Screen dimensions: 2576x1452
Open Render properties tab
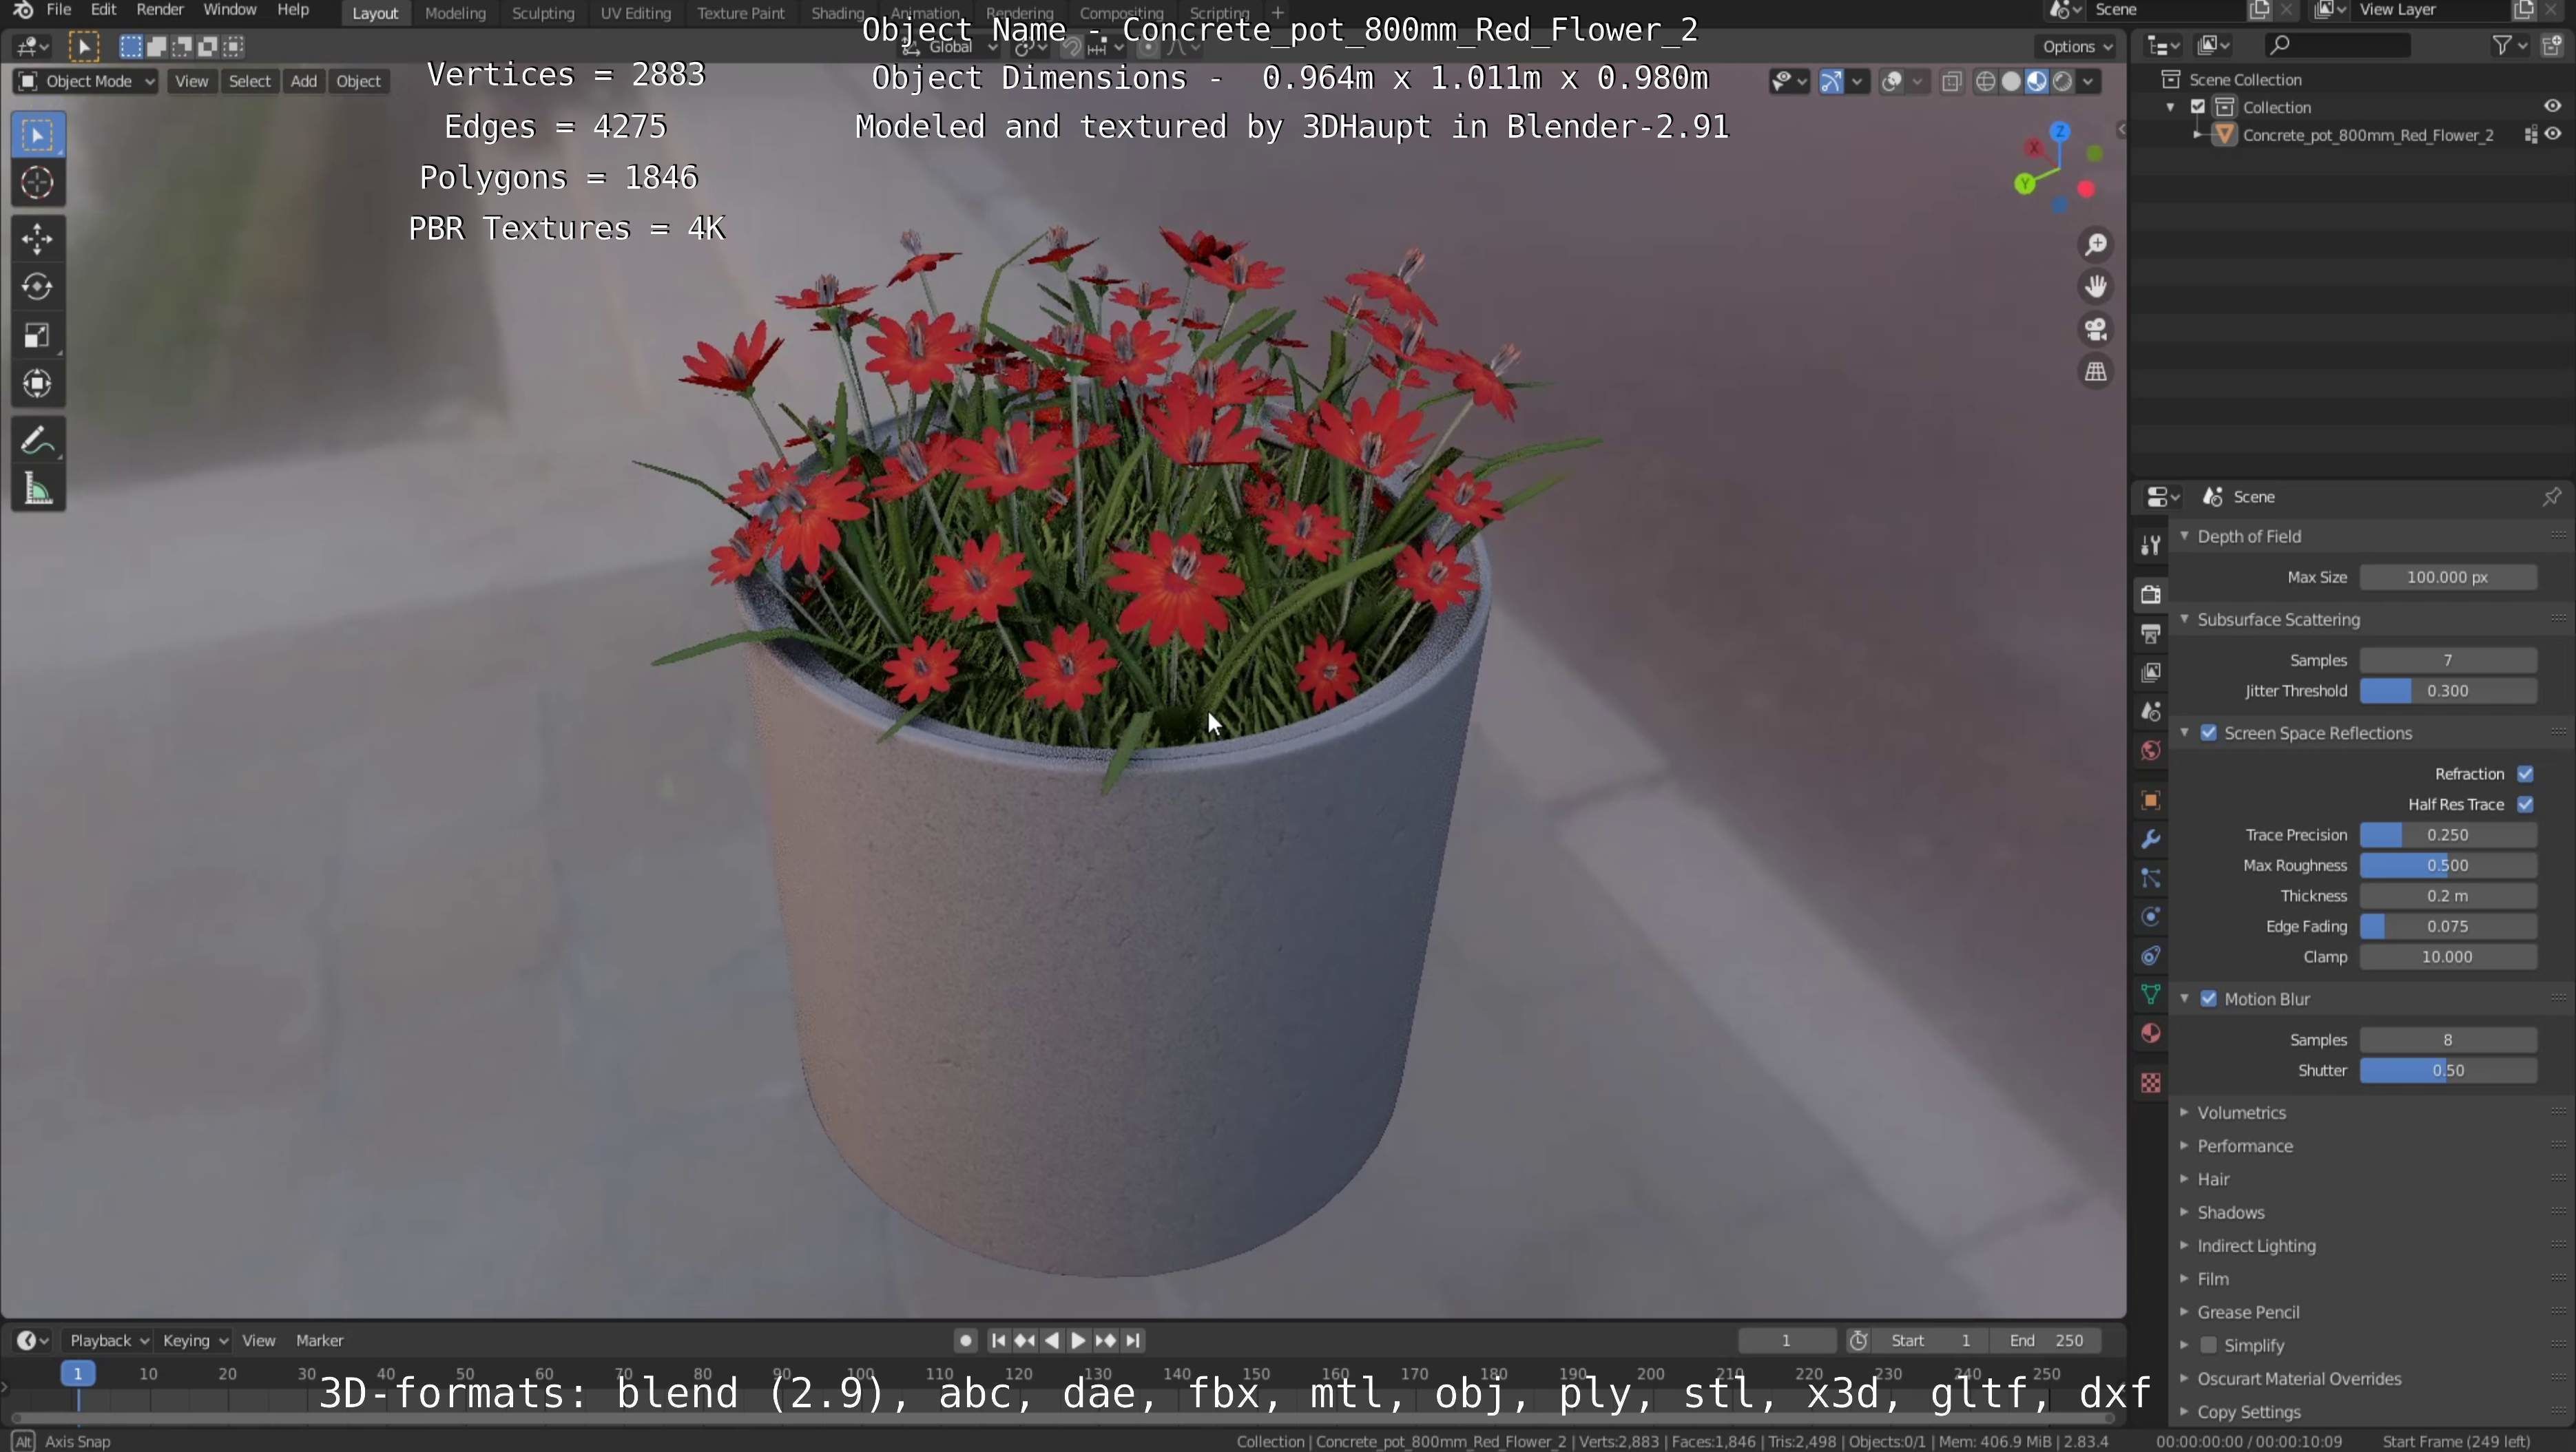(2150, 595)
